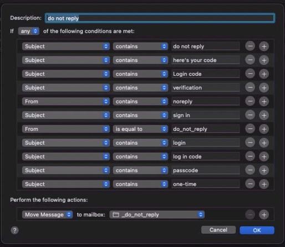
Task: Add condition after 'log in code' row
Action: click(264, 156)
